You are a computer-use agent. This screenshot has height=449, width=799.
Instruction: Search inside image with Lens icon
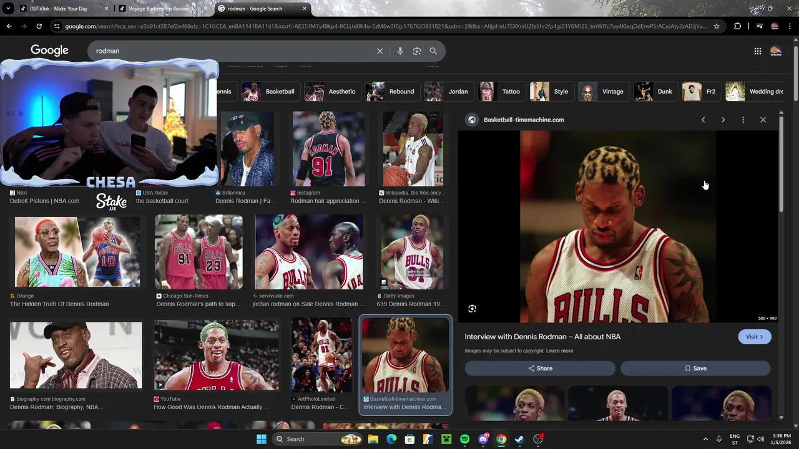473,309
